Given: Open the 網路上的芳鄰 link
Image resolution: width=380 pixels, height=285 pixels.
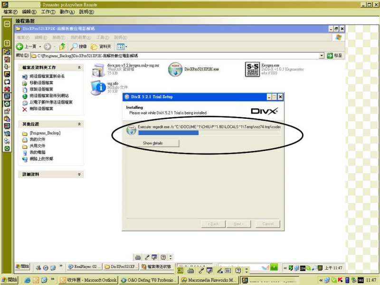Looking at the screenshot, I should point(41,159).
